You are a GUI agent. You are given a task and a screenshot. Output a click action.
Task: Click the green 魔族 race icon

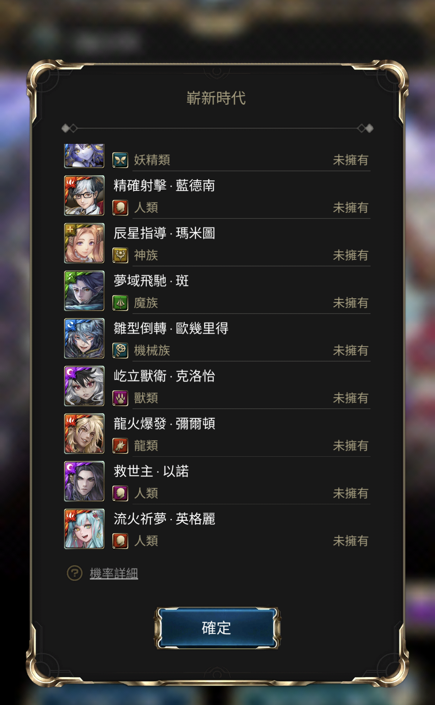click(120, 303)
